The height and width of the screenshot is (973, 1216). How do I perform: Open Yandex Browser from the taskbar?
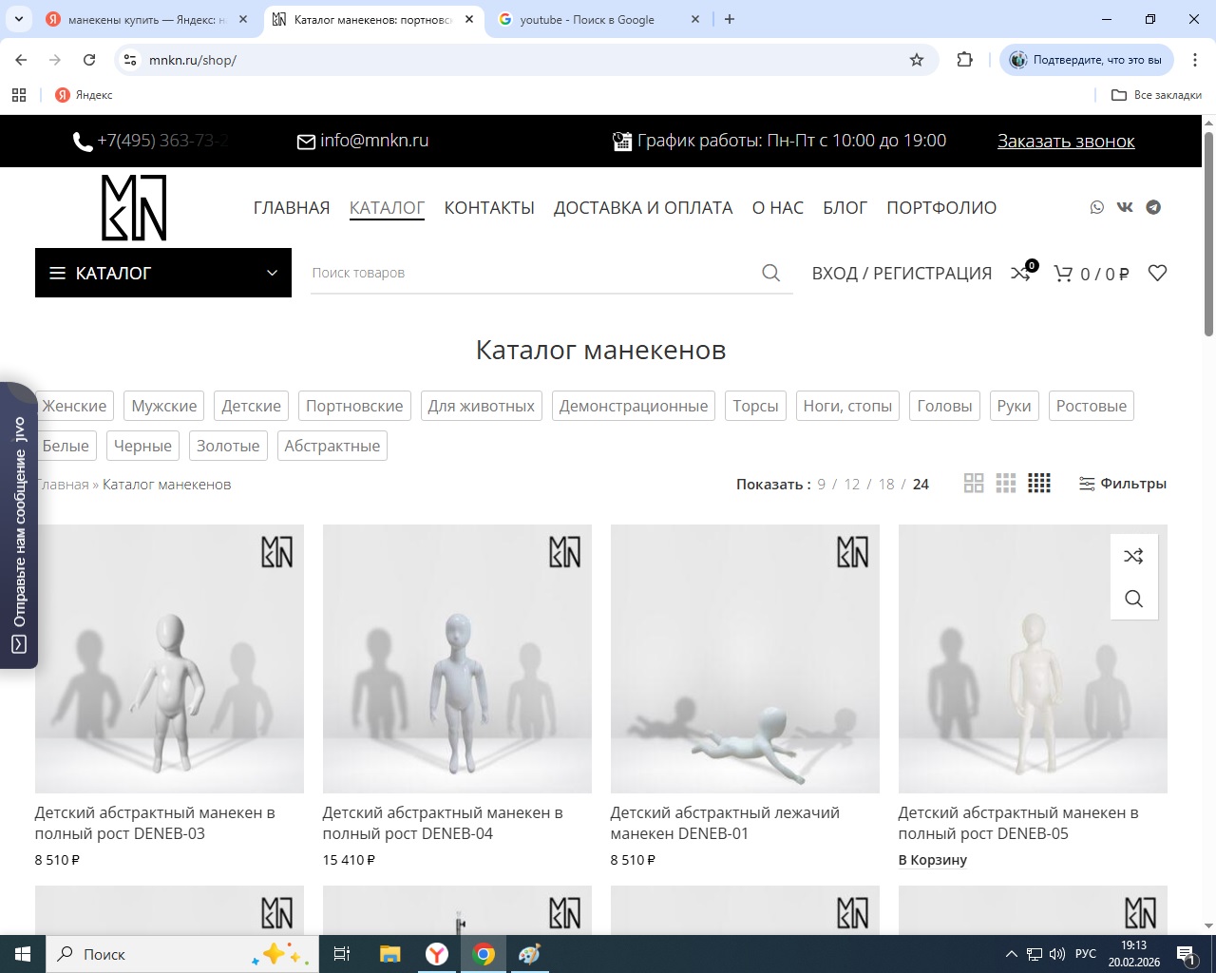437,954
